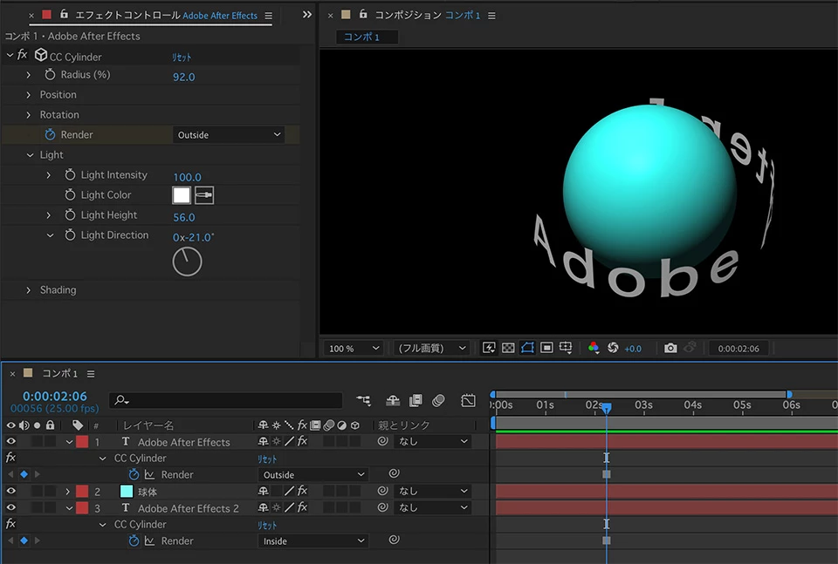This screenshot has width=838, height=564.
Task: Click the viewer 0:00:02:06 time display
Action: coord(738,349)
